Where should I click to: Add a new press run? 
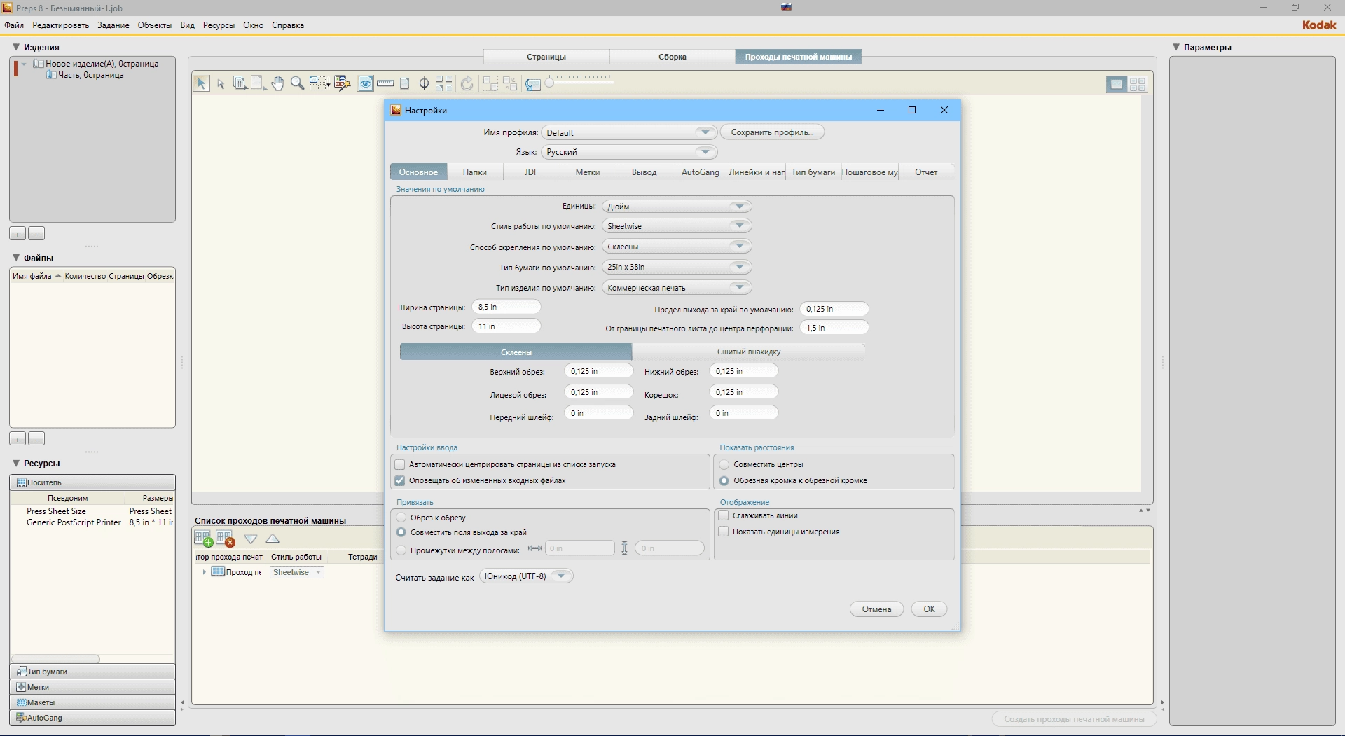(x=203, y=539)
